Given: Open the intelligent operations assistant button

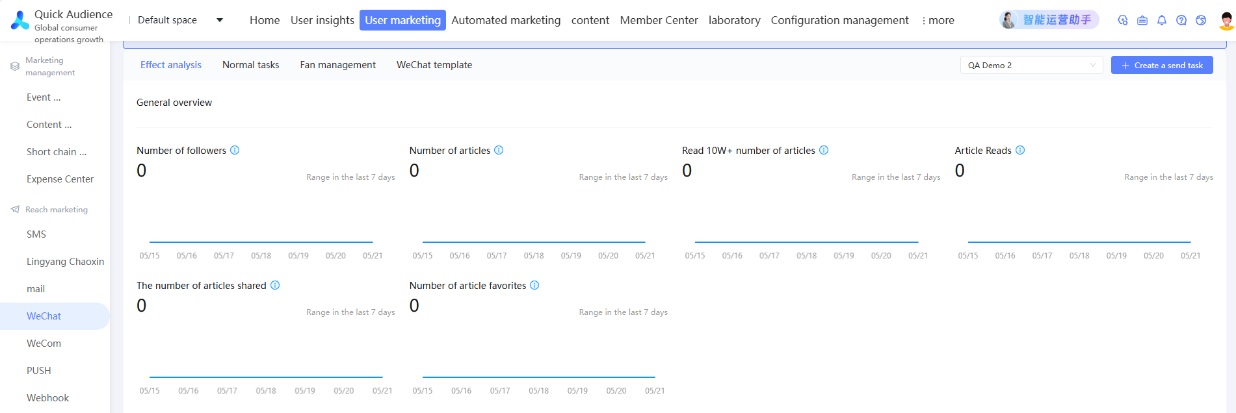Looking at the screenshot, I should (x=1049, y=20).
